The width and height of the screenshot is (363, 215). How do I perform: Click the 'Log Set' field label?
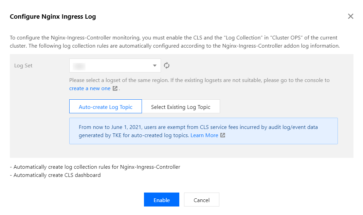click(x=23, y=66)
